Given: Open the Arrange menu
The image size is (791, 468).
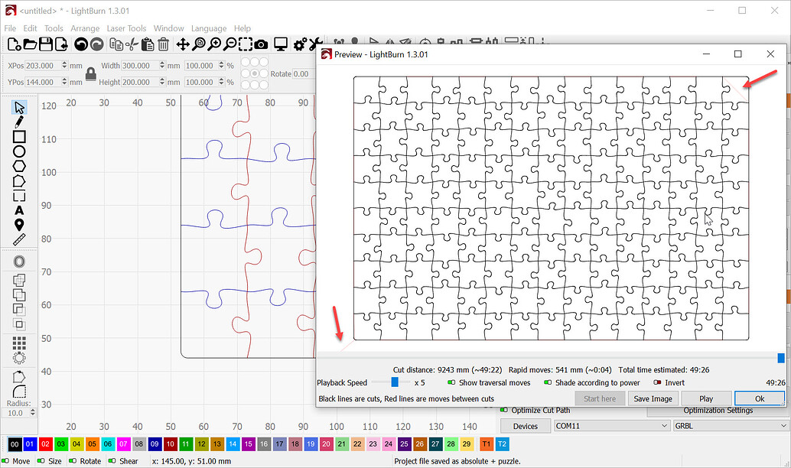Looking at the screenshot, I should pyautogui.click(x=85, y=28).
